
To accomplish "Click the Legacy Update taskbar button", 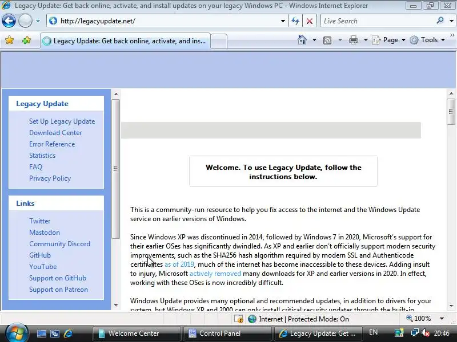I will [x=318, y=333].
